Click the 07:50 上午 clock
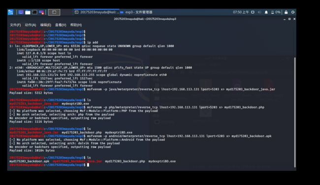The height and width of the screenshot is (185, 320). (241, 12)
